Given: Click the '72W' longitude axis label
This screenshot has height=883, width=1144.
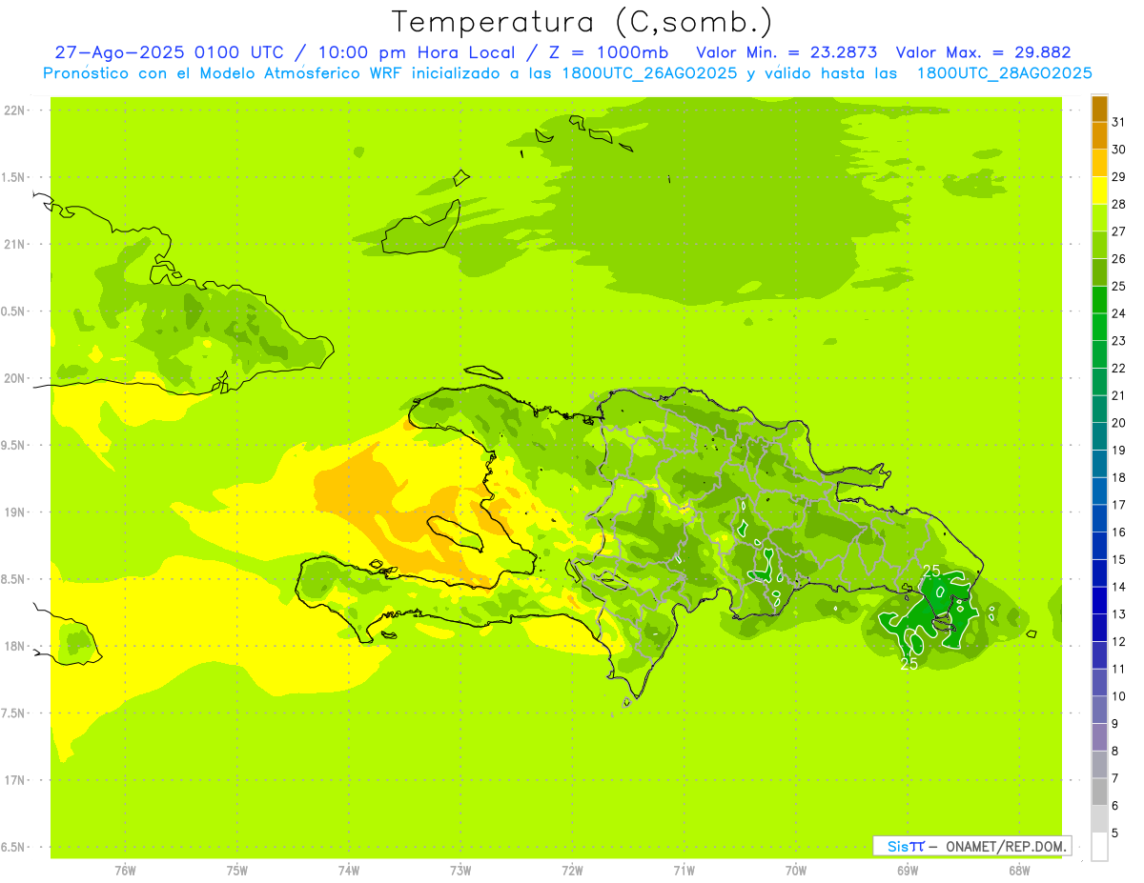Looking at the screenshot, I should [x=572, y=871].
